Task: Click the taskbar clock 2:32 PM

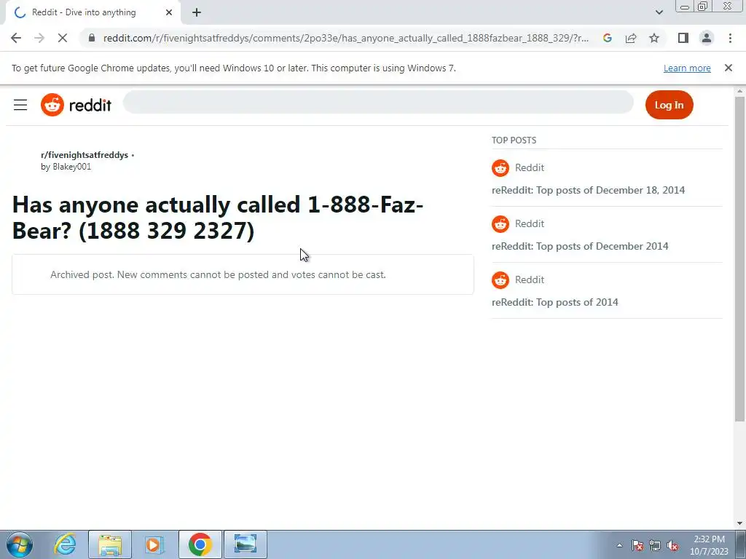Action: pos(709,545)
